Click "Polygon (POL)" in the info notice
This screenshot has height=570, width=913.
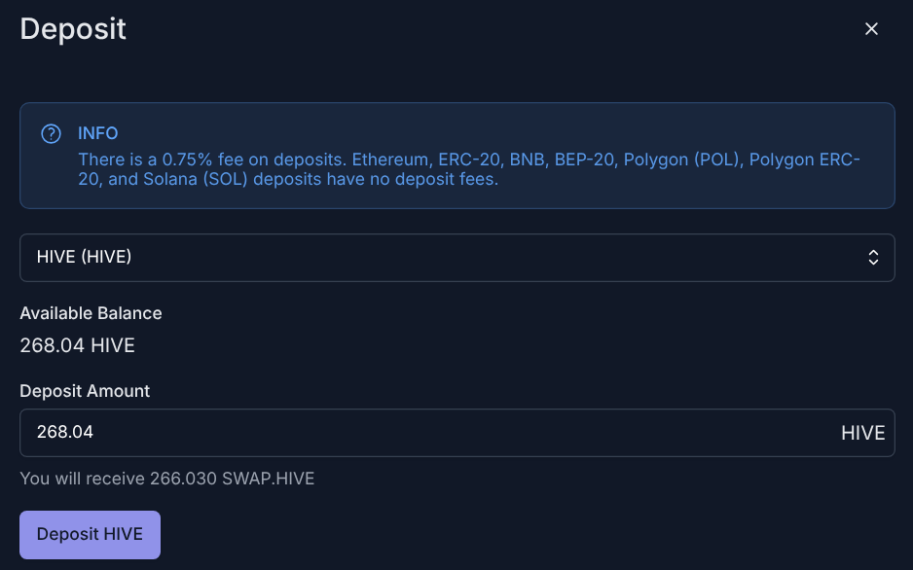pyautogui.click(x=681, y=159)
